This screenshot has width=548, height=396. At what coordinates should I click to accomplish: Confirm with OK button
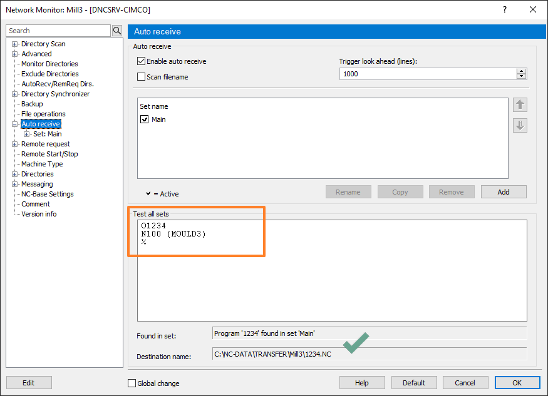pos(517,383)
